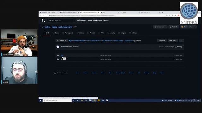
Task: Open the first folder in the file list
Action: [x=62, y=56]
